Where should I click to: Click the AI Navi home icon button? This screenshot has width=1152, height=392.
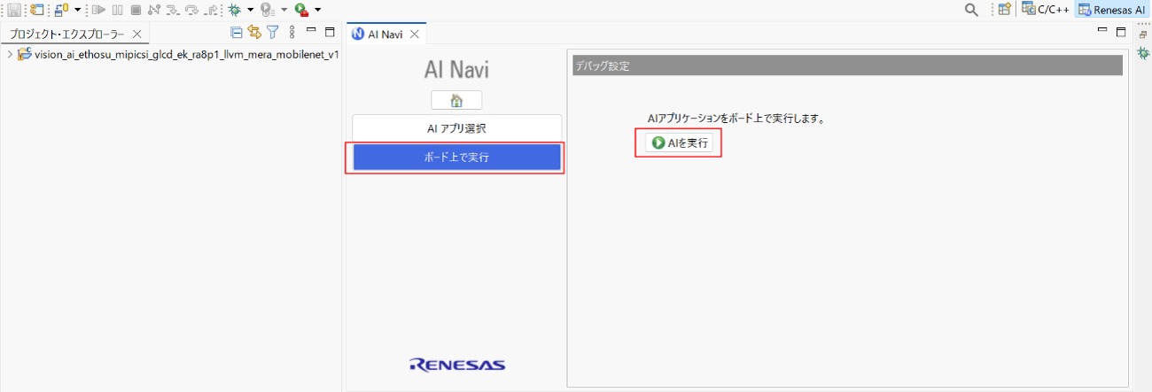[x=456, y=100]
